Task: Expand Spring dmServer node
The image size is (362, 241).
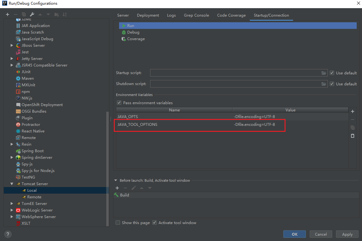Action: (12, 157)
